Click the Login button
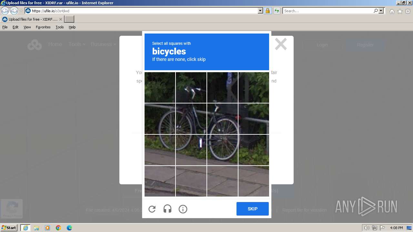The width and height of the screenshot is (413, 232). point(322,45)
